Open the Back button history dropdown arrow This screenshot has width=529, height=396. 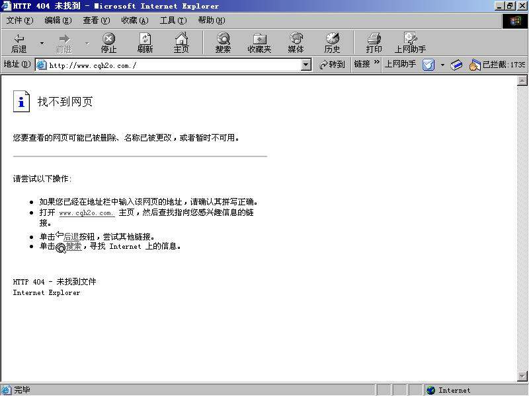tap(42, 43)
